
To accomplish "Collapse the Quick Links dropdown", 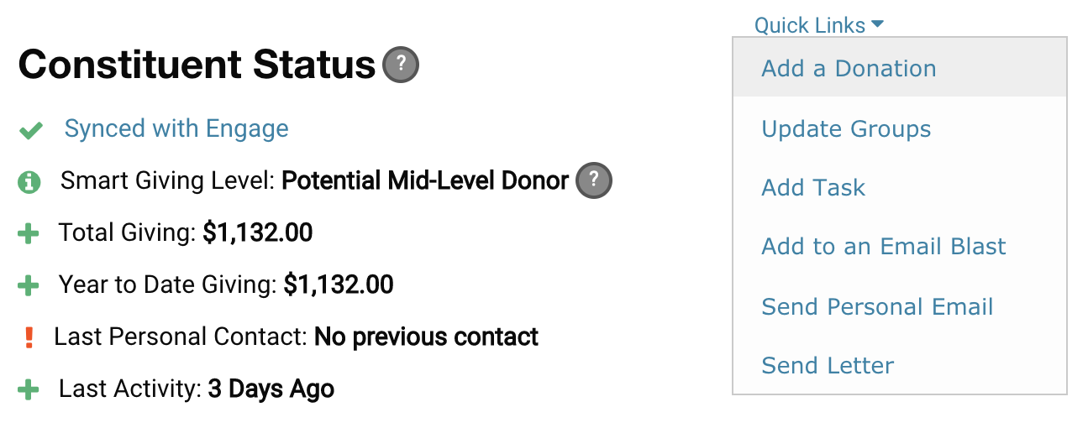I will [x=819, y=25].
